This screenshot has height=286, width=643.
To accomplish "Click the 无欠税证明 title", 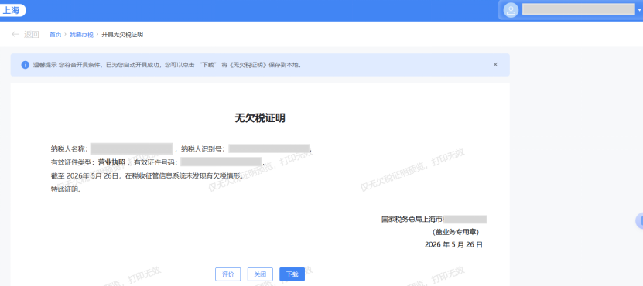I will (260, 118).
